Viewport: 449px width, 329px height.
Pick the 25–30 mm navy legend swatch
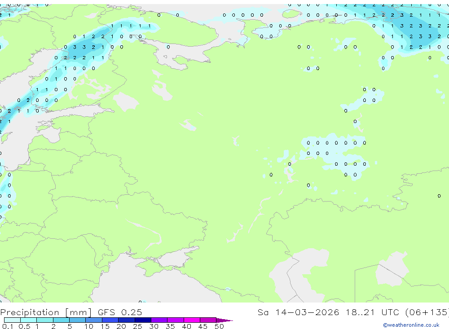[x=143, y=320]
